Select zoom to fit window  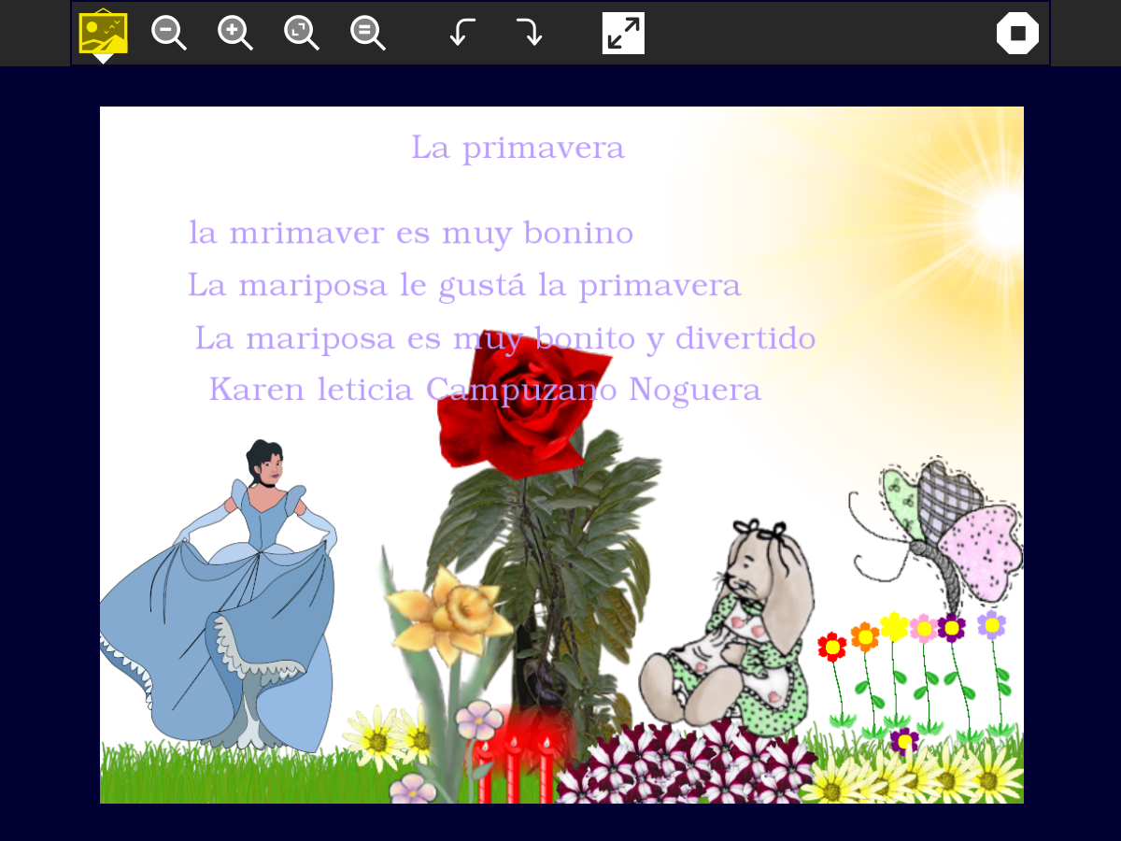(302, 33)
